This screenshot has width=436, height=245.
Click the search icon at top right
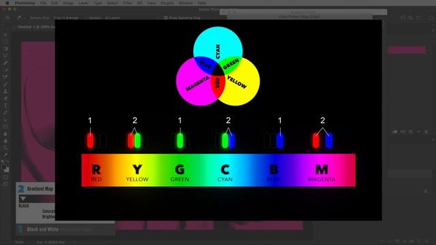coord(411,18)
